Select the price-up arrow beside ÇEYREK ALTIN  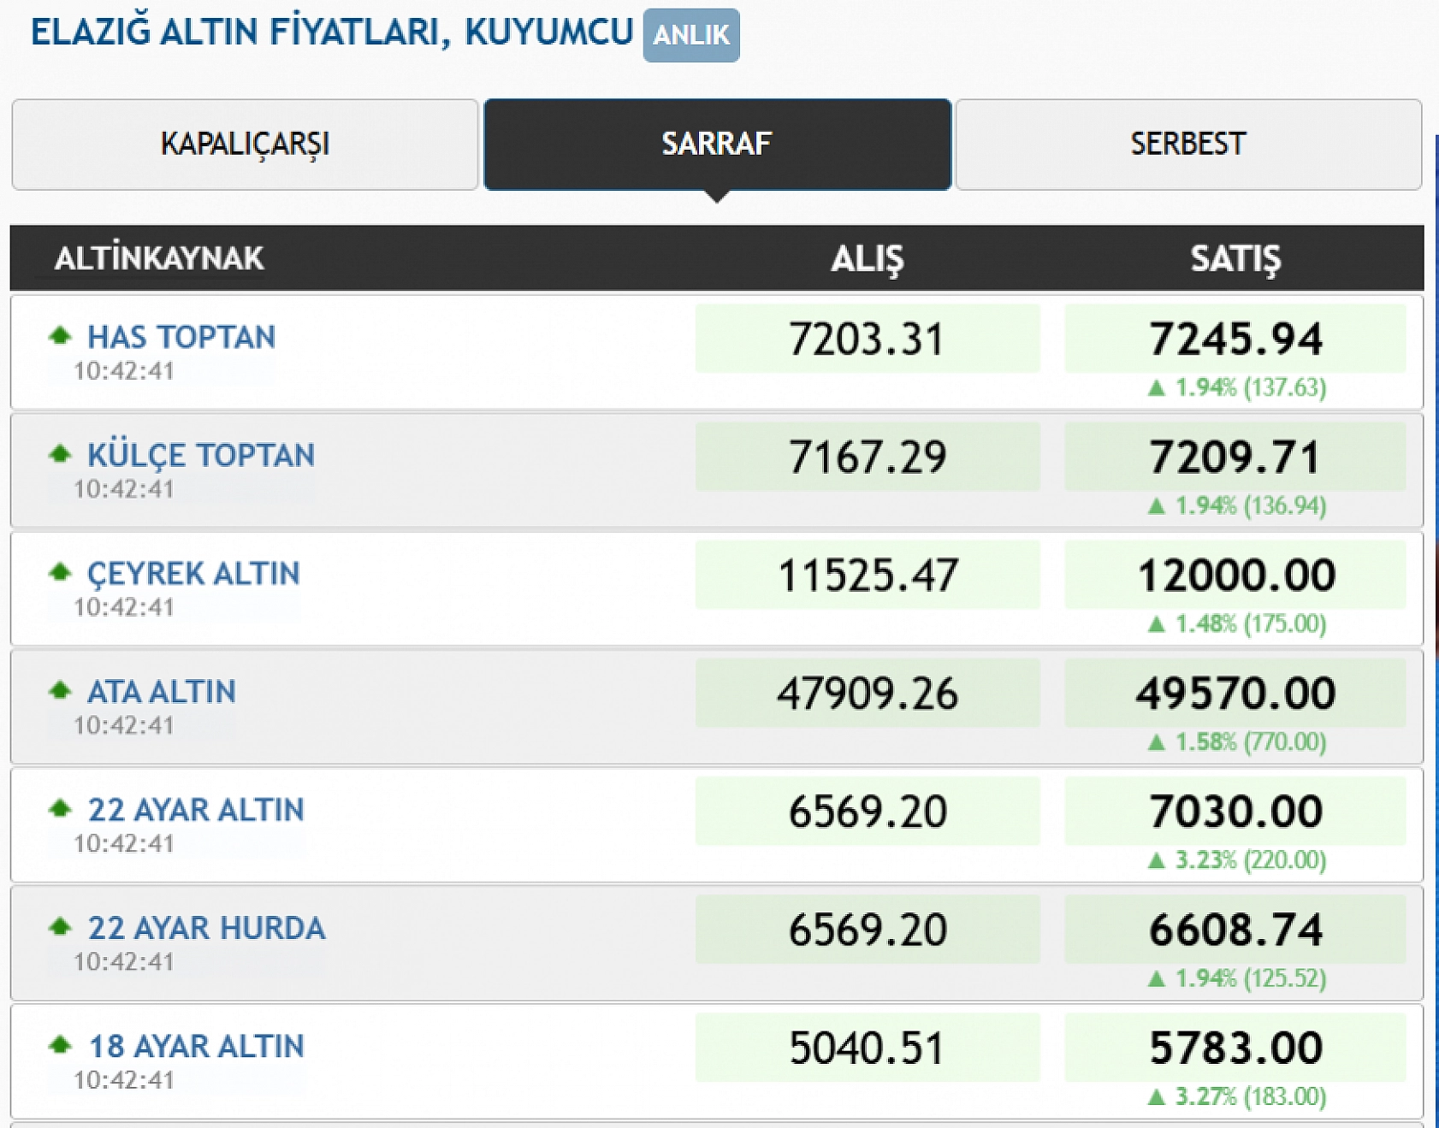58,573
